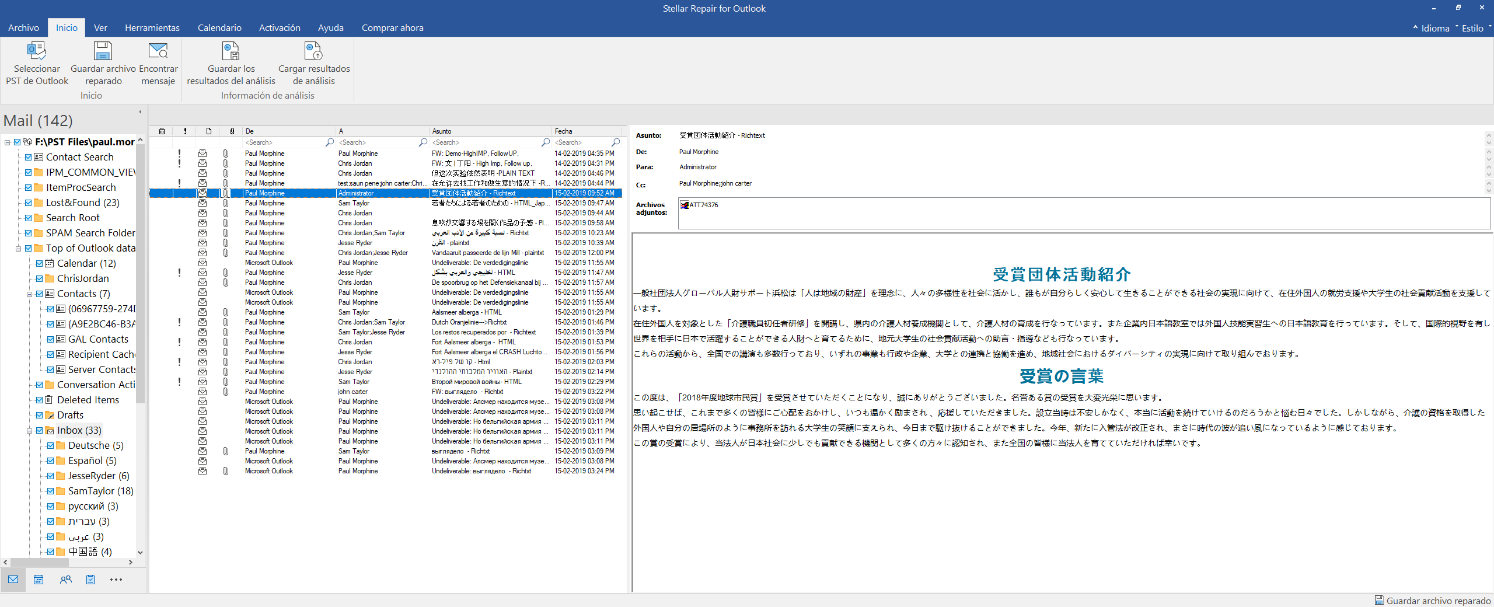Select GAL Contacts folder
1494x607 pixels.
tap(98, 339)
